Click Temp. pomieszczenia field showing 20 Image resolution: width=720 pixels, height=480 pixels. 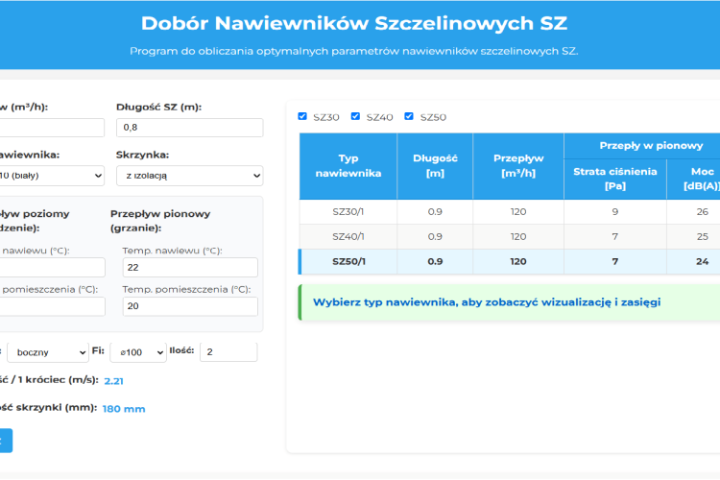click(x=190, y=306)
